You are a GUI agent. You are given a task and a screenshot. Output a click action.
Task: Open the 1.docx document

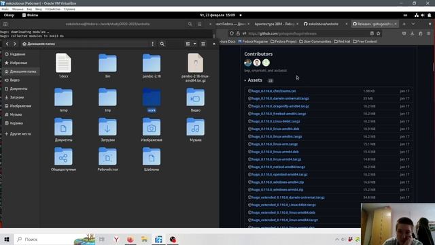pyautogui.click(x=63, y=65)
